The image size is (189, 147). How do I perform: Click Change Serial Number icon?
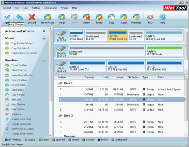click(7, 134)
